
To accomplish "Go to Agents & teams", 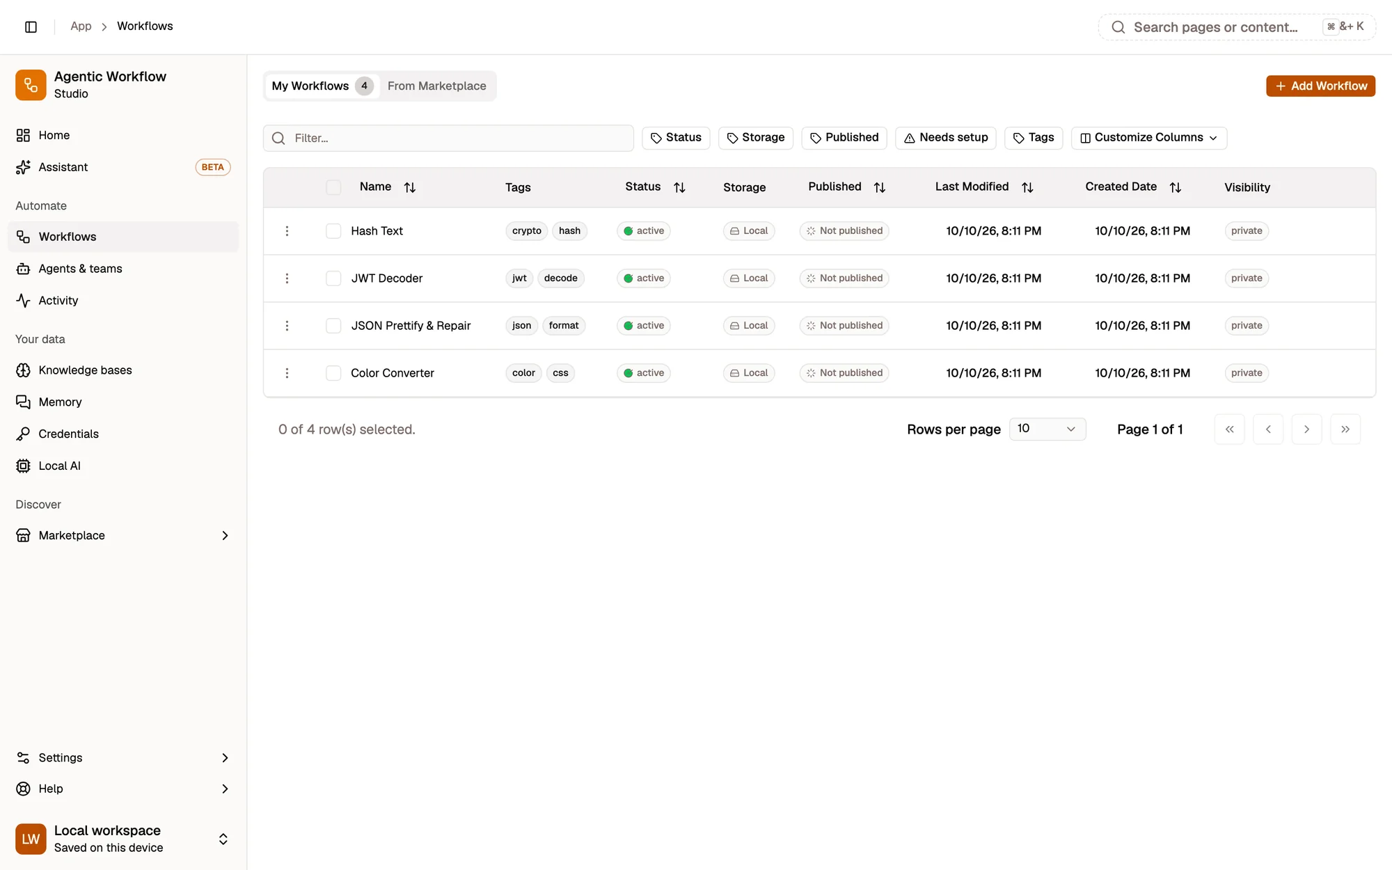I will [123, 269].
